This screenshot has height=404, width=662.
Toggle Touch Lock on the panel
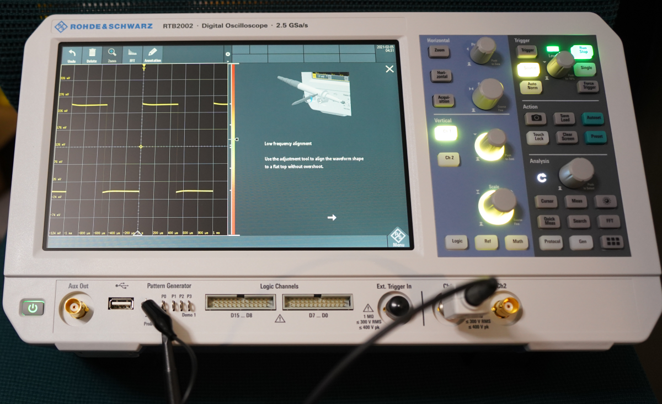pos(538,137)
